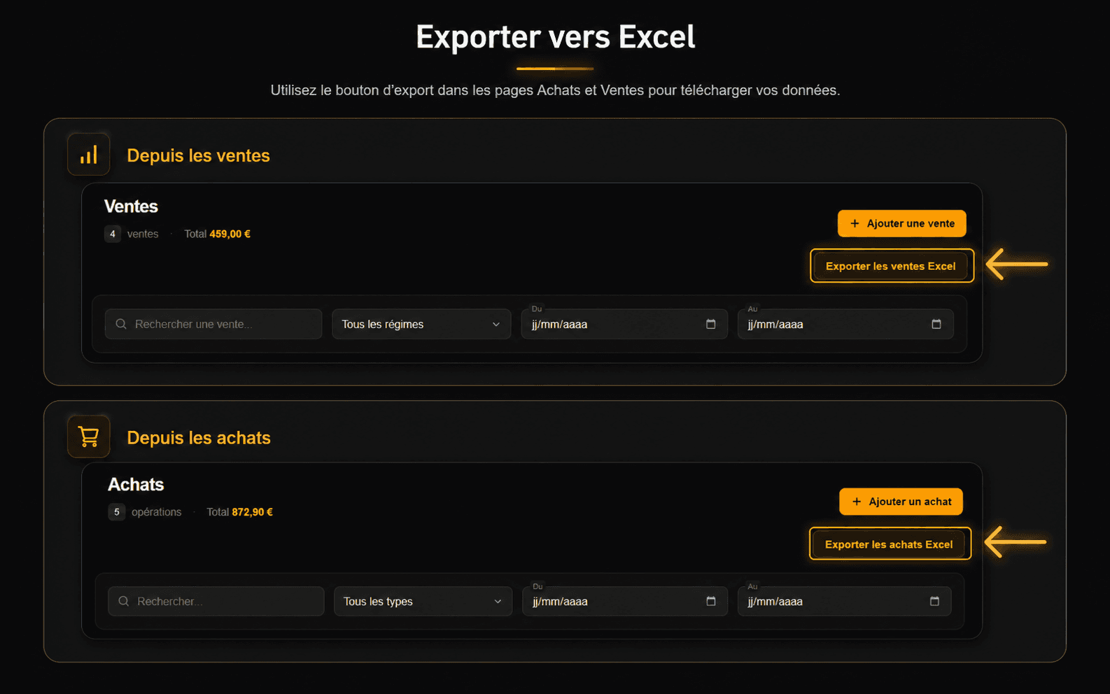Open the Tous les régimes dropdown

[422, 324]
